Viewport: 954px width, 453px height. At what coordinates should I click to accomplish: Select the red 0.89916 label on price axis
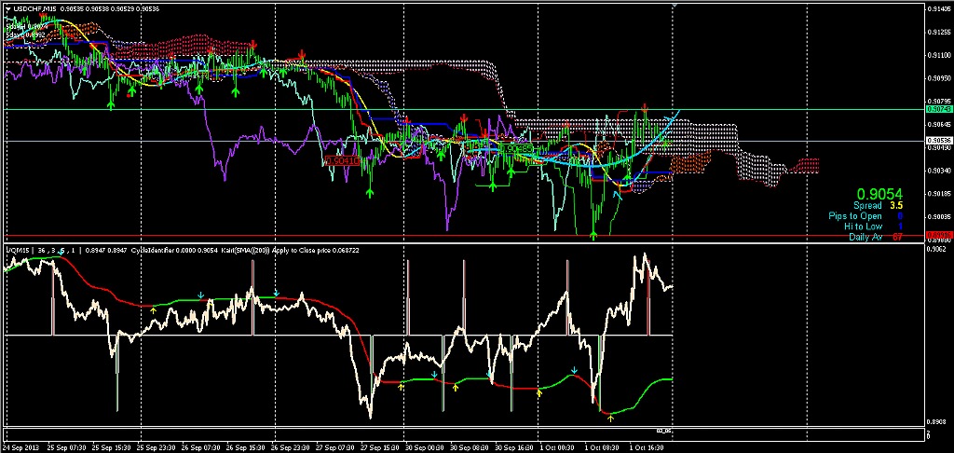938,235
